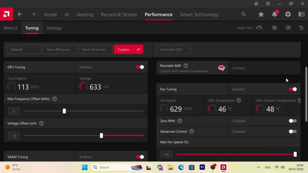
Task: Select the Tuning sub-tab
Action: click(32, 28)
